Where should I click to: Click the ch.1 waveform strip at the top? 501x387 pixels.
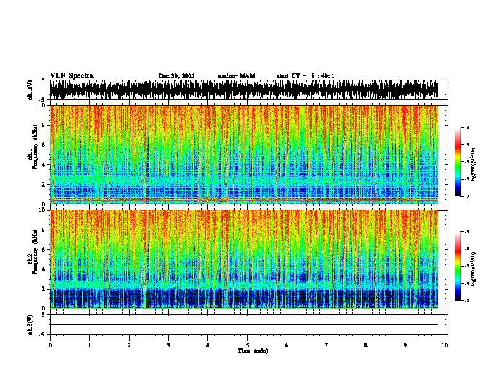pyautogui.click(x=244, y=90)
